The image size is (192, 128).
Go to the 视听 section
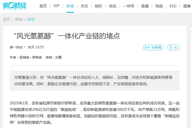[x=98, y=6]
